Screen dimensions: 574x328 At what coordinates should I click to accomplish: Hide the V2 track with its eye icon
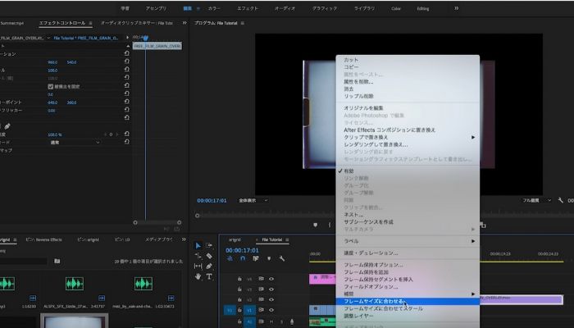[x=271, y=299]
